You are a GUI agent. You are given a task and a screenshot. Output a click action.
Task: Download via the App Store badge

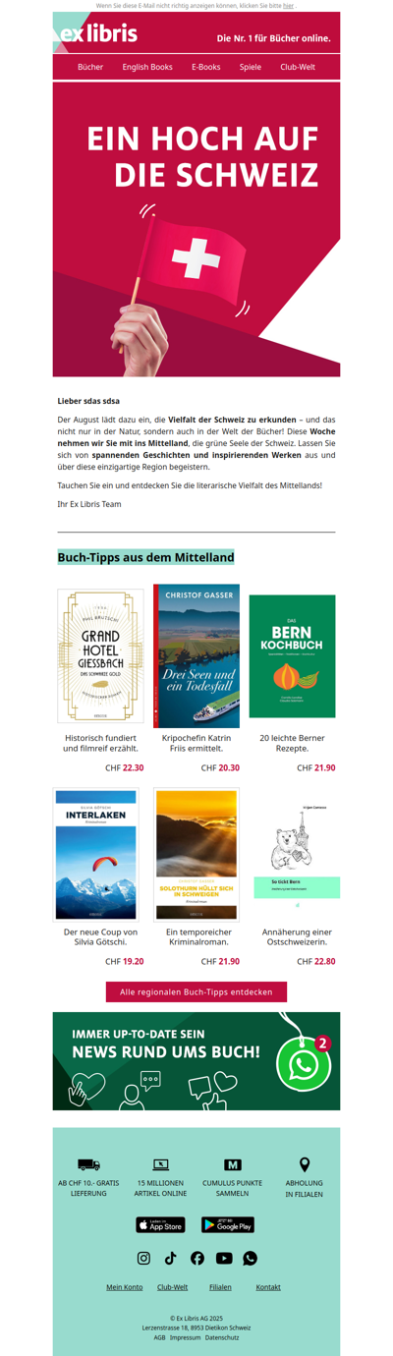coord(160,1224)
